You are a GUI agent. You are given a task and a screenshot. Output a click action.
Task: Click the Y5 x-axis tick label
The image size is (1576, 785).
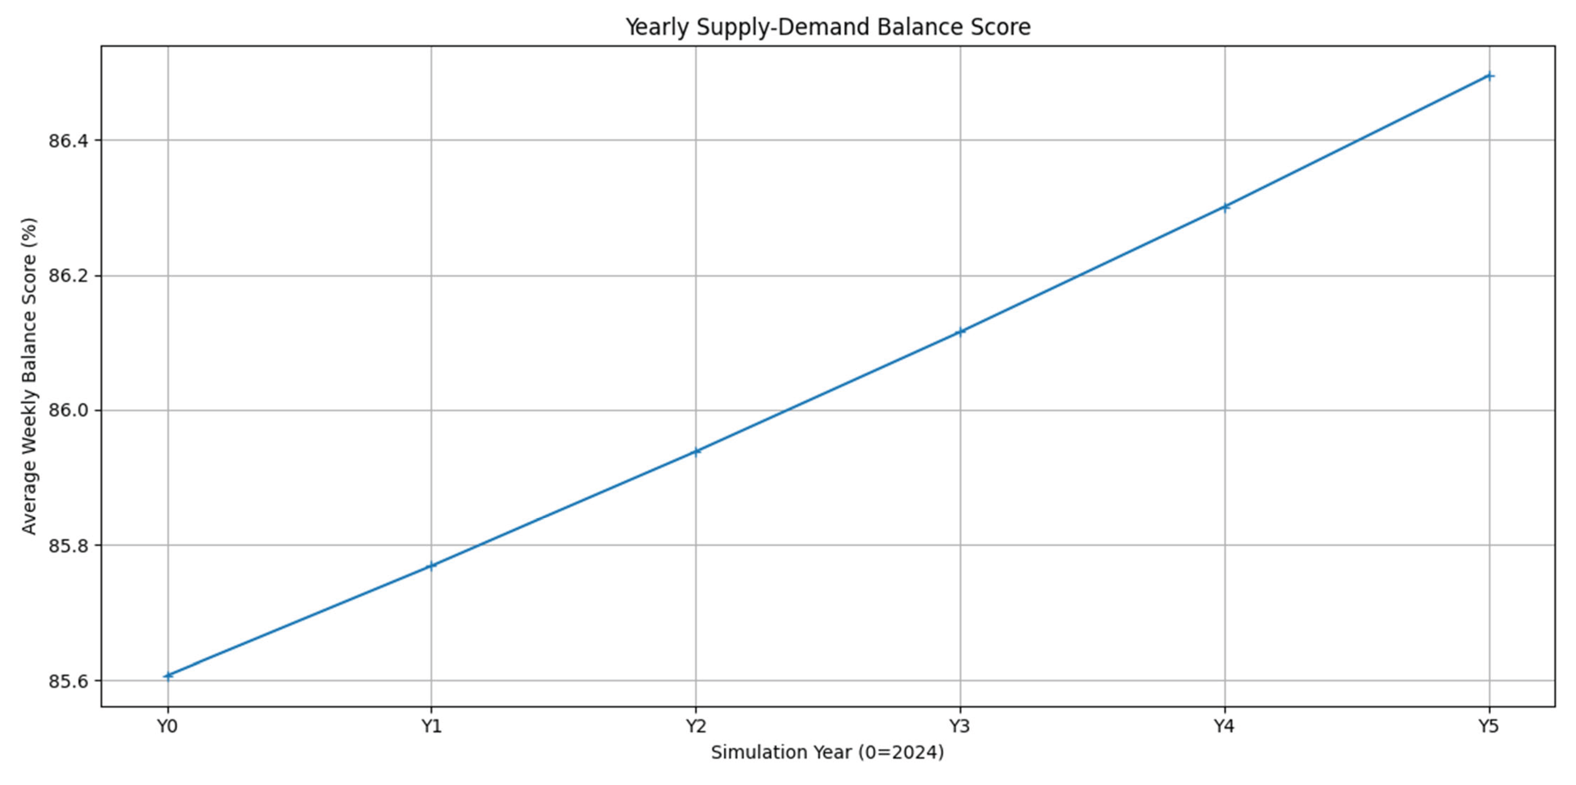(x=1488, y=726)
